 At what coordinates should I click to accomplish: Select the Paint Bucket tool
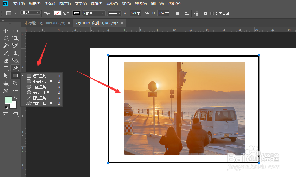[15, 61]
